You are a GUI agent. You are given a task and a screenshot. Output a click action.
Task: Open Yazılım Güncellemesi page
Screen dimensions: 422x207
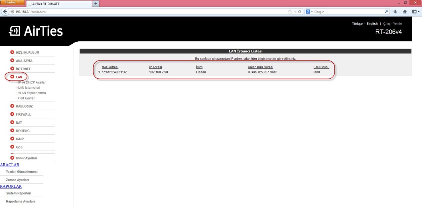click(22, 172)
